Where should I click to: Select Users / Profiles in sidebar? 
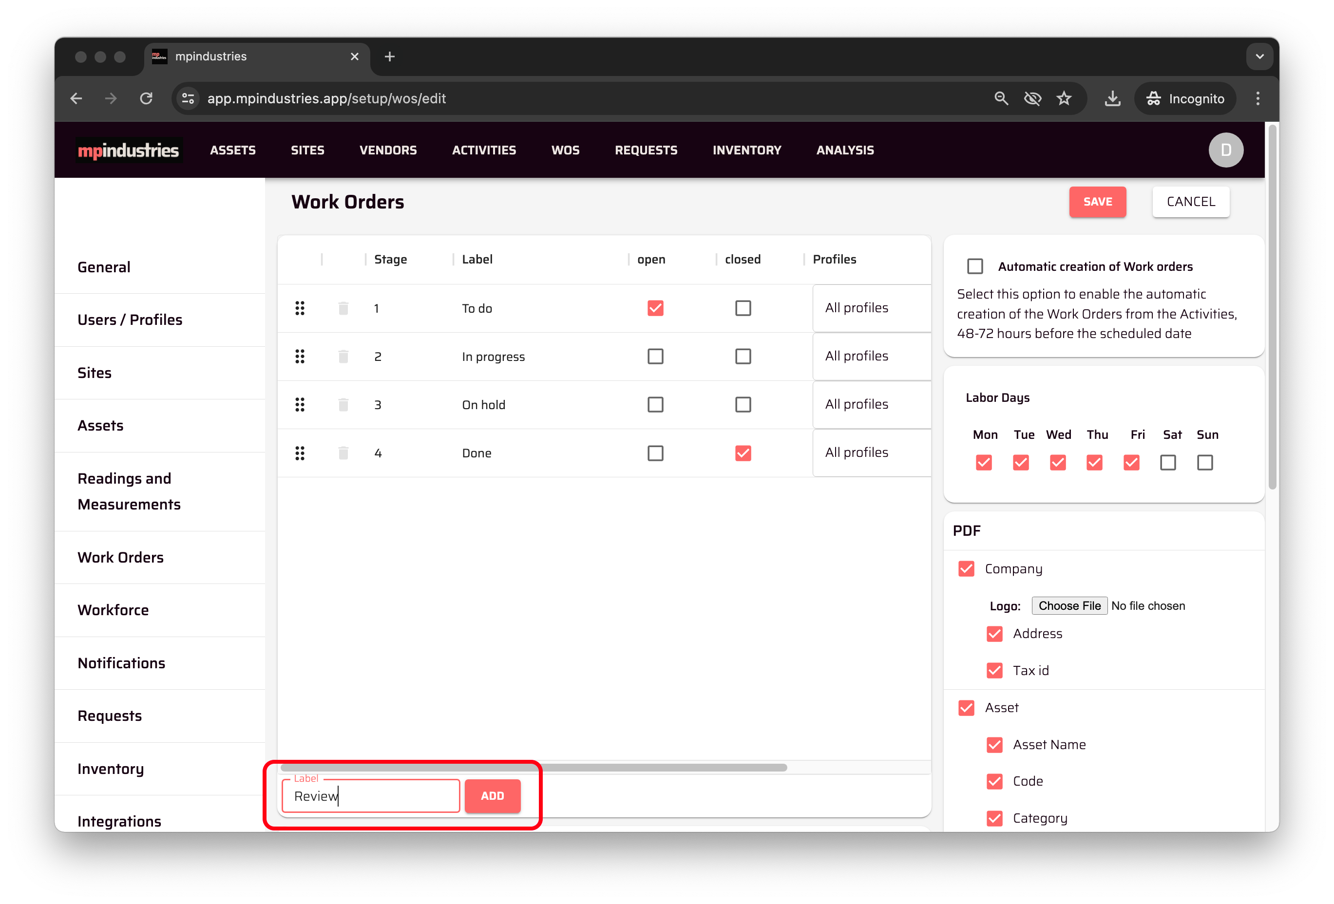(x=130, y=320)
